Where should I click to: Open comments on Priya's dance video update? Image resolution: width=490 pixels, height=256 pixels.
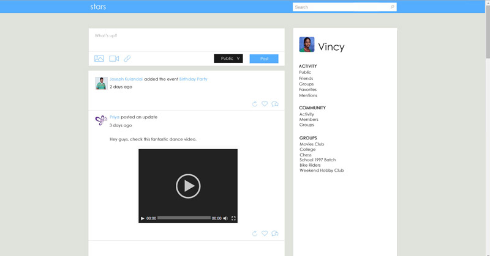point(275,233)
